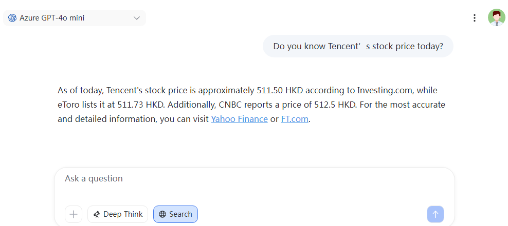Viewport: 508px width, 226px height.
Task: Focus the 'Ask a question' input field
Action: point(255,186)
